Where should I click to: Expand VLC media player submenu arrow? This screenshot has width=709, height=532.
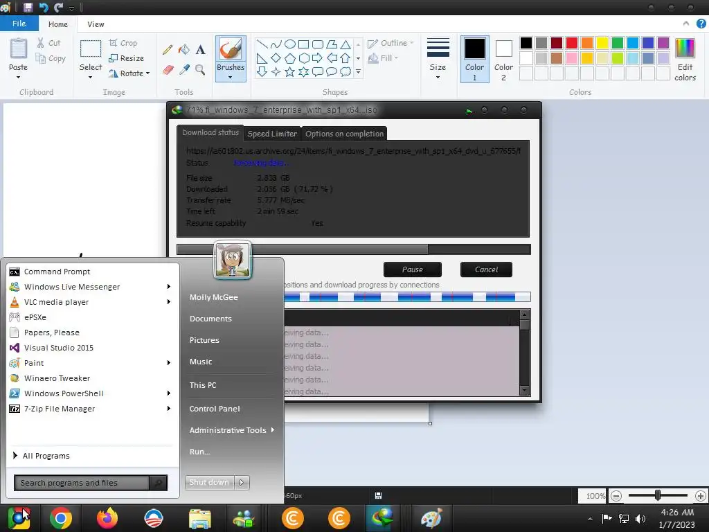point(169,302)
